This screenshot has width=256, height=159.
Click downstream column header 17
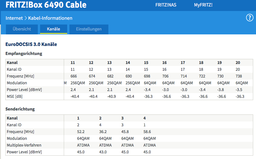(x=183, y=63)
